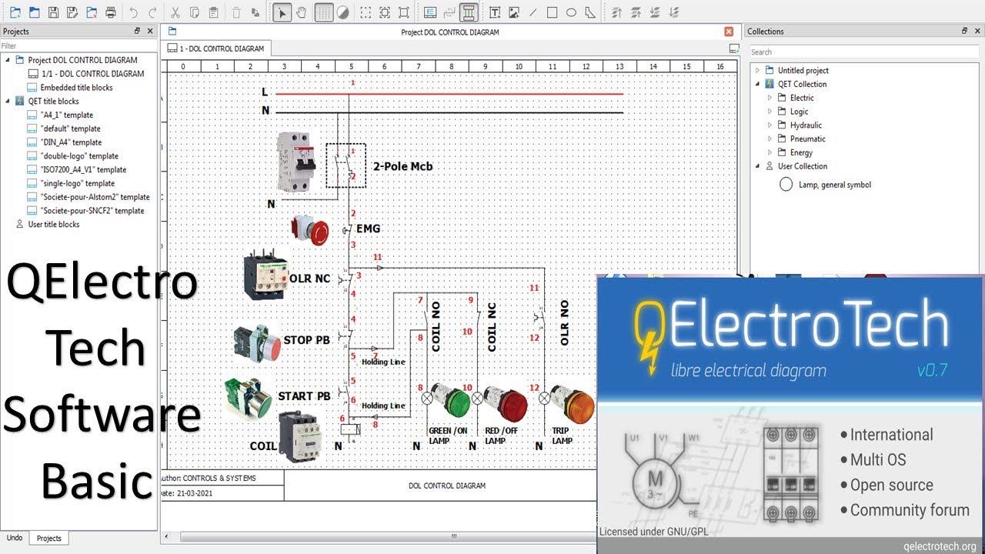Undo the last action
Image resolution: width=985 pixels, height=554 pixels.
click(x=134, y=12)
